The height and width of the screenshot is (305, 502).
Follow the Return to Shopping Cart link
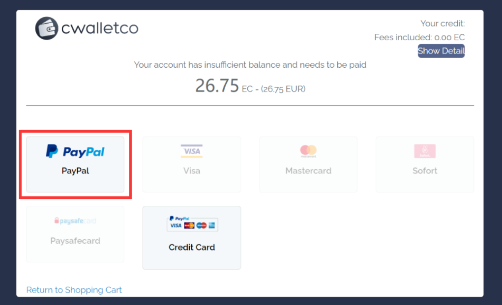(x=74, y=290)
